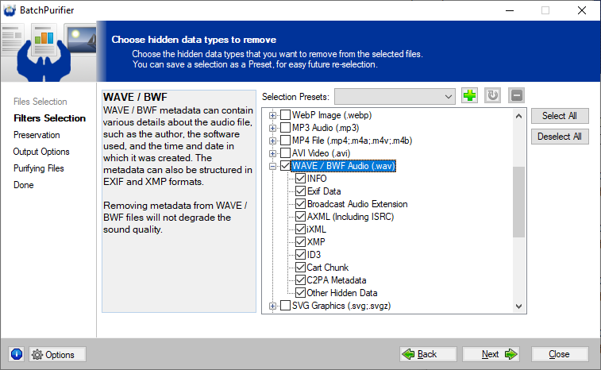Screen dimensions: 601x370
Task: Close the BatchPurifier window
Action: coord(581,10)
